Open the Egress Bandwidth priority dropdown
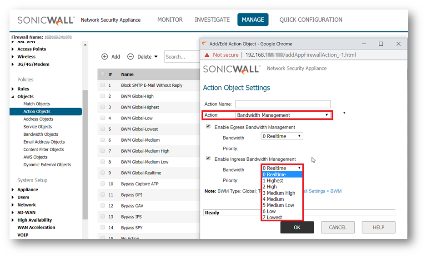 point(282,136)
